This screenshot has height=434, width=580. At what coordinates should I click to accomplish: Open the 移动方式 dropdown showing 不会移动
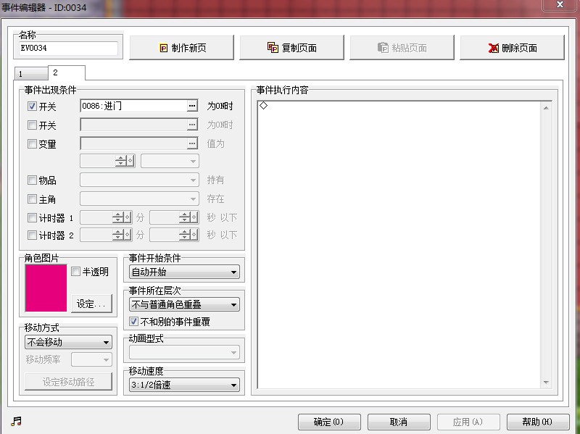(x=68, y=342)
